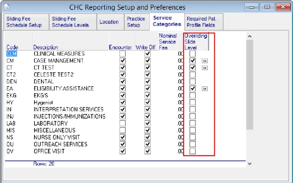Enable Overriding Slide Level for DENTAL

click(192, 82)
